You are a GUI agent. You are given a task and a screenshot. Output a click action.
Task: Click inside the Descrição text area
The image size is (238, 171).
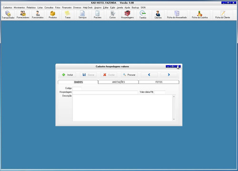pyautogui.click(x=122, y=108)
